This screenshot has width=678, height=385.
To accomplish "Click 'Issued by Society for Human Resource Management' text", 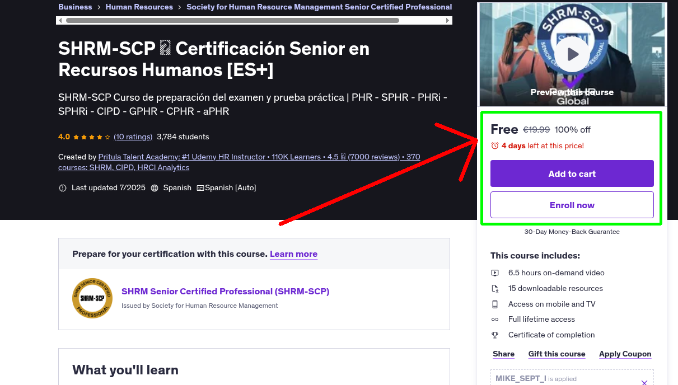I will pos(200,306).
